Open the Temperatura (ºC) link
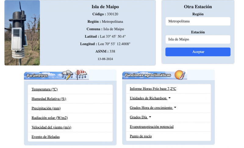Viewport: 244px width, 148px height. click(x=45, y=89)
